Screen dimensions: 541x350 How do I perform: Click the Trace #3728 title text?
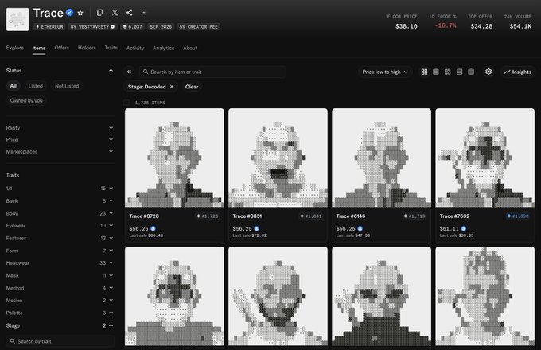point(144,216)
